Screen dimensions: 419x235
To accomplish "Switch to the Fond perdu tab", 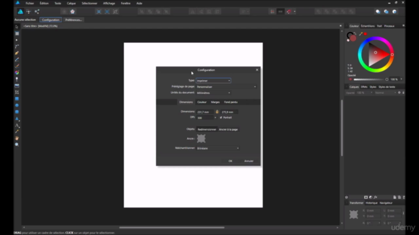I will pyautogui.click(x=231, y=102).
